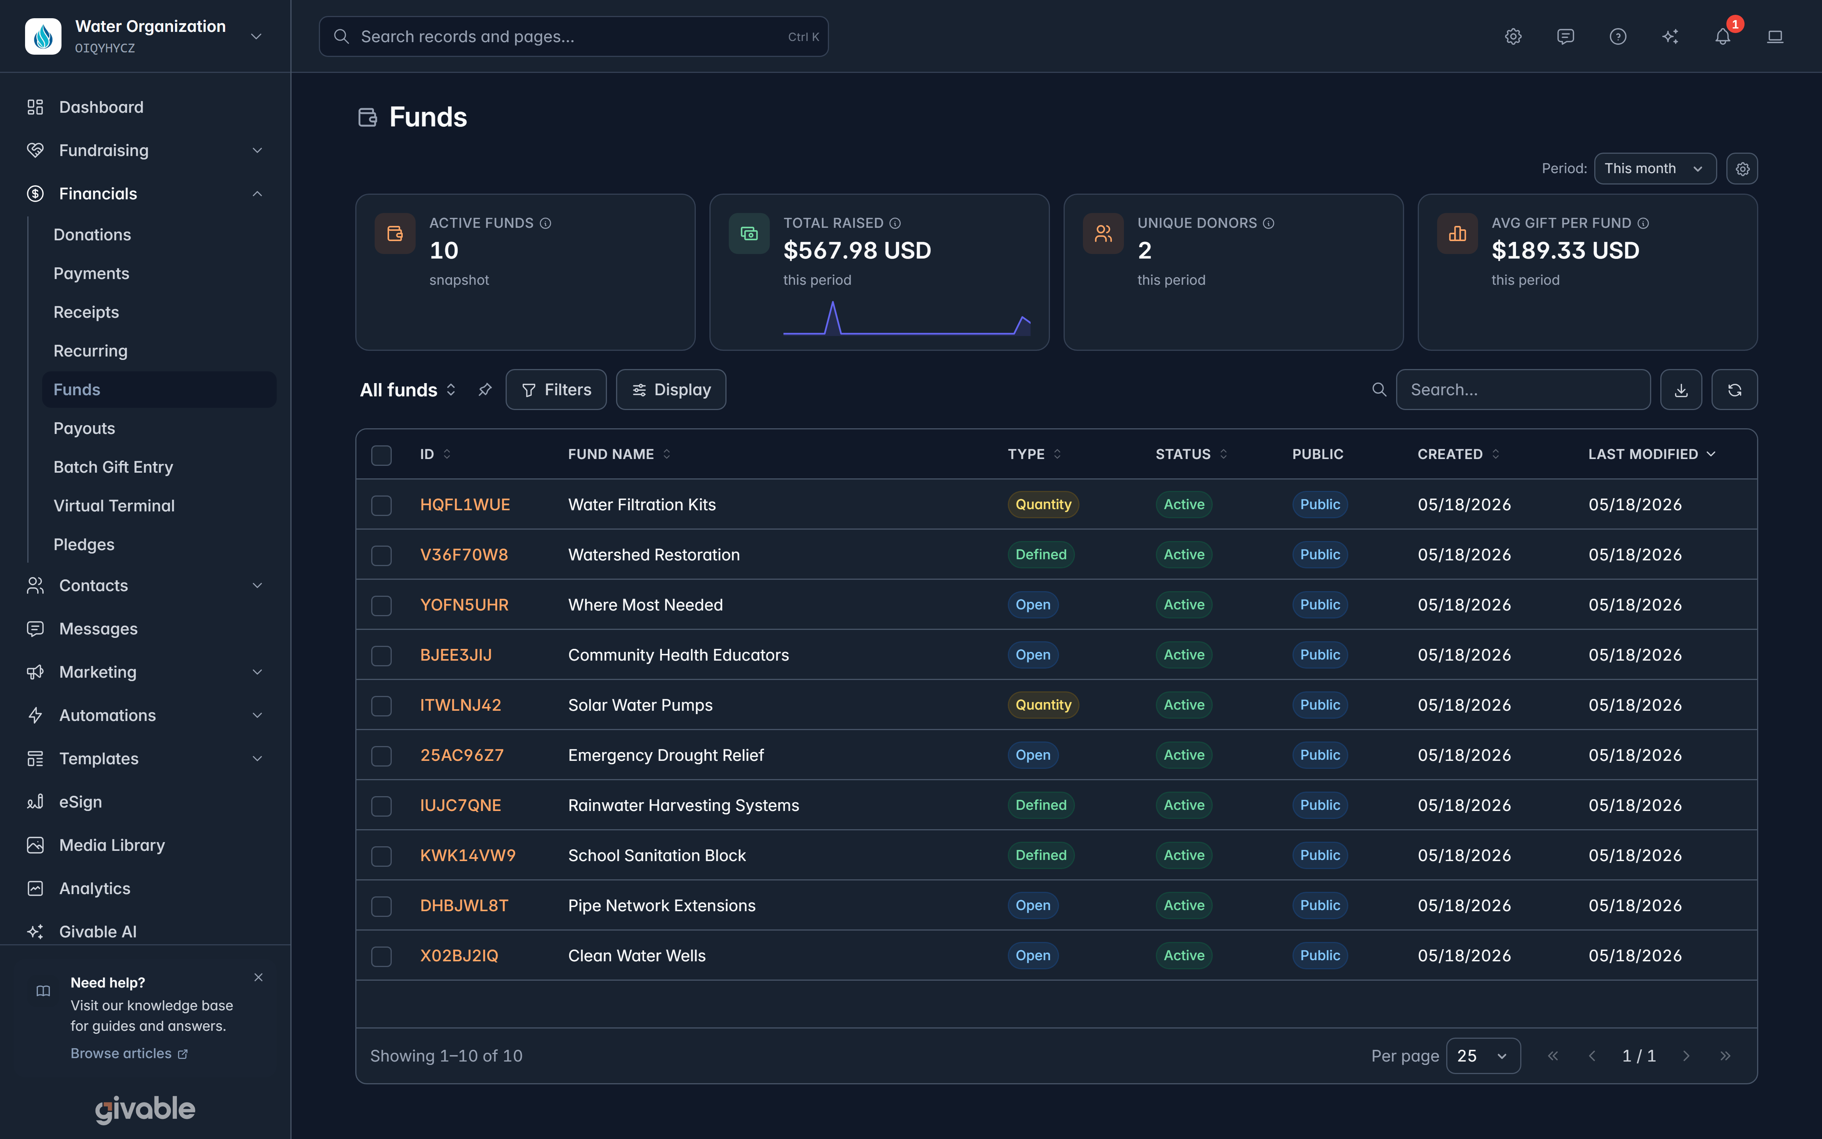This screenshot has width=1822, height=1139.
Task: Select the Solar Water Pumps row checkbox
Action: [381, 706]
